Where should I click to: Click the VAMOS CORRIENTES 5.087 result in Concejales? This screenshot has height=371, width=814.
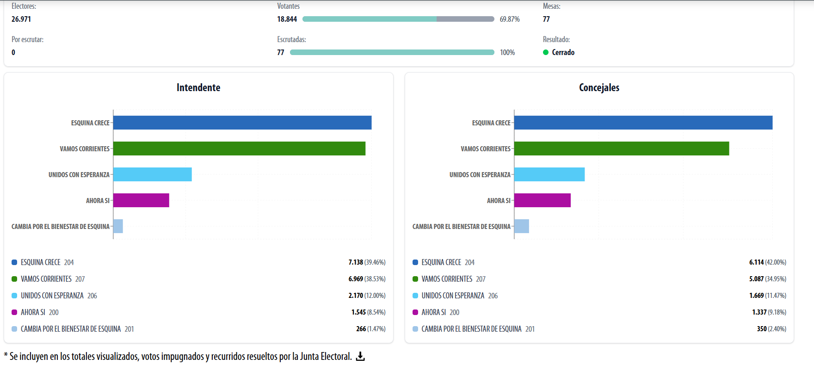[x=756, y=279]
